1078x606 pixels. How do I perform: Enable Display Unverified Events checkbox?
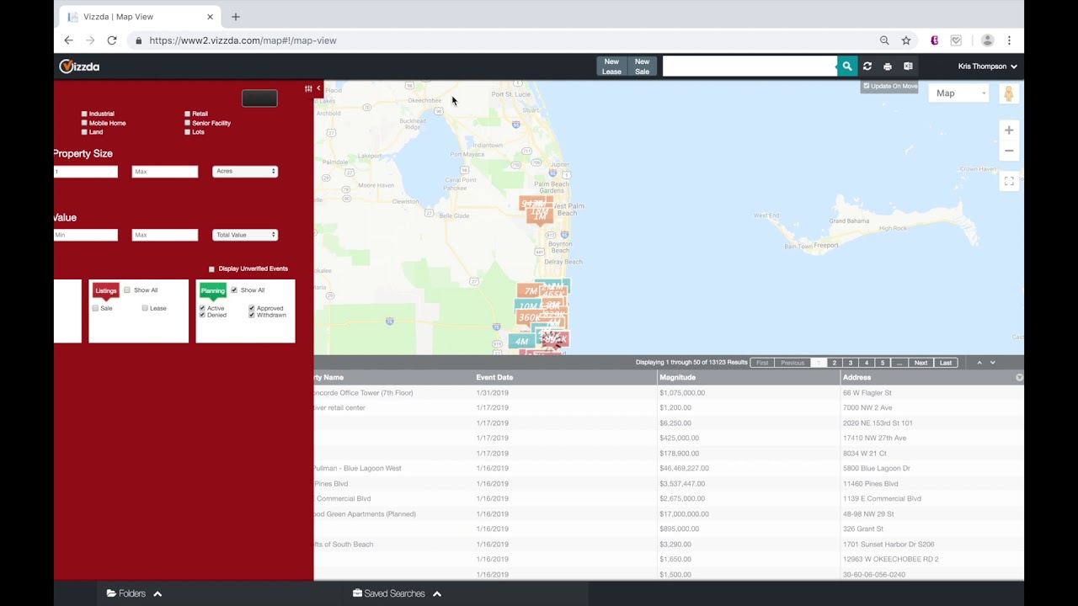click(211, 269)
